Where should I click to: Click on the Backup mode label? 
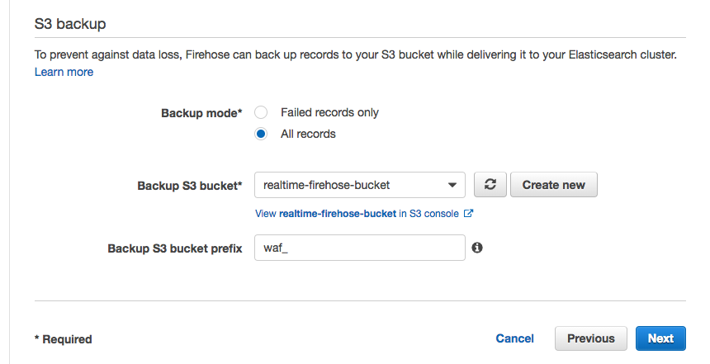[x=201, y=113]
